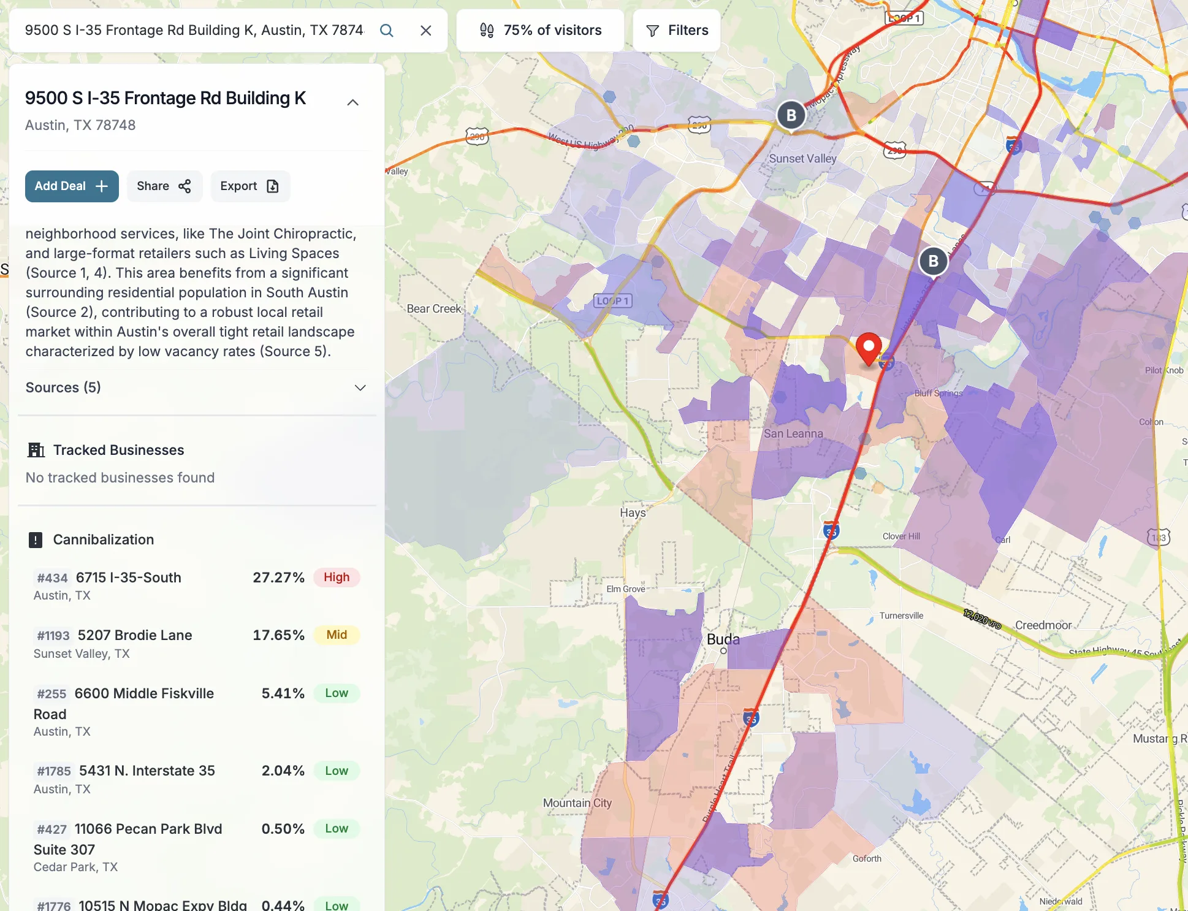
Task: Click the Low badge for 2.04%
Action: pyautogui.click(x=337, y=771)
